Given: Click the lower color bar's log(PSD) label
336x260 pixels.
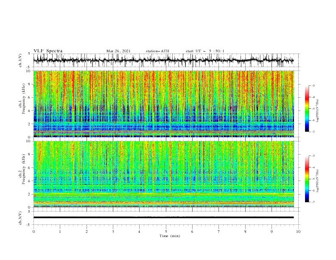Looking at the screenshot, I should point(317,181).
